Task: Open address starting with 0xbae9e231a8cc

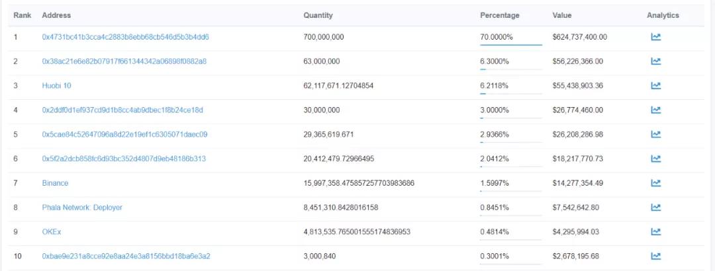Action: pos(126,256)
